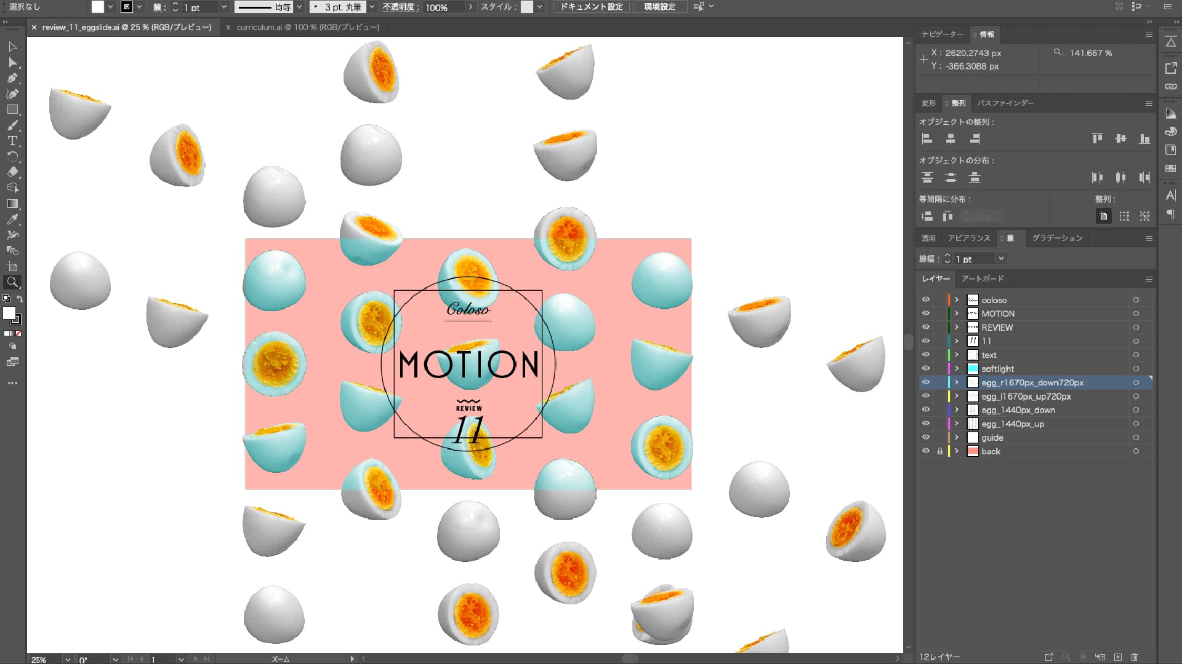Hide the REVIEW layer
Screen dimensions: 1182x664
tap(926, 327)
